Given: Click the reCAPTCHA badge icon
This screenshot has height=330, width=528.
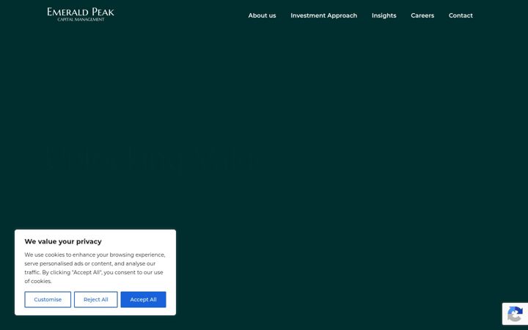Looking at the screenshot, I should tap(515, 314).
